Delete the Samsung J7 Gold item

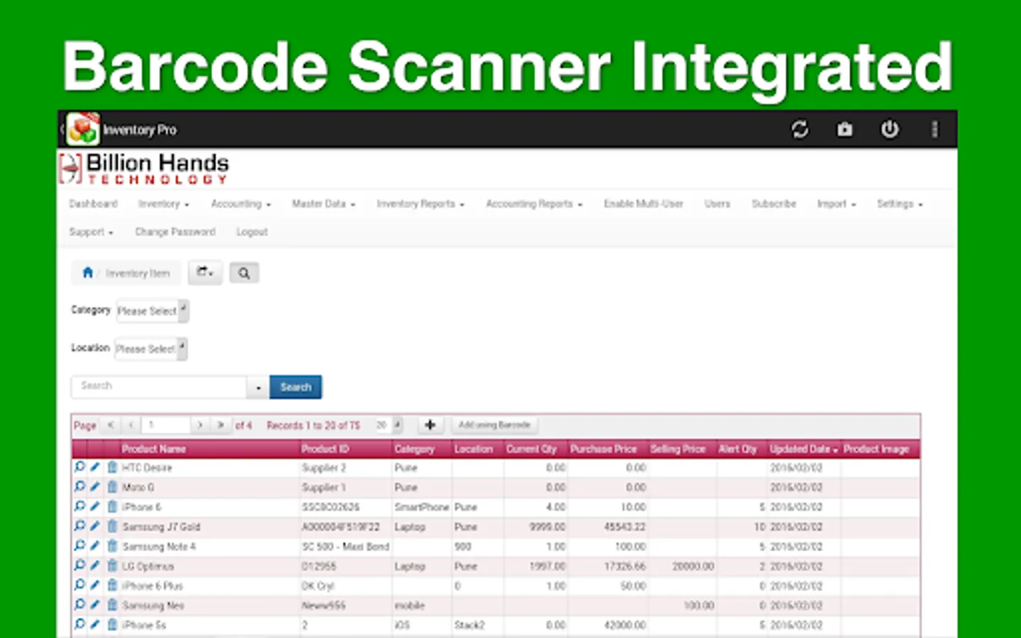(112, 527)
